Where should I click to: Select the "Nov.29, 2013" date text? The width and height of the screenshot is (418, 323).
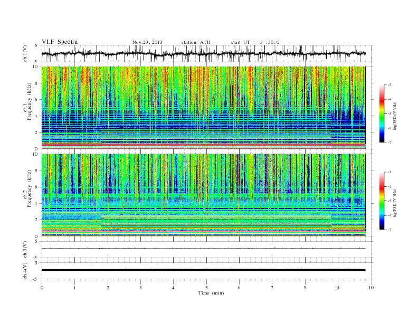[x=147, y=42]
